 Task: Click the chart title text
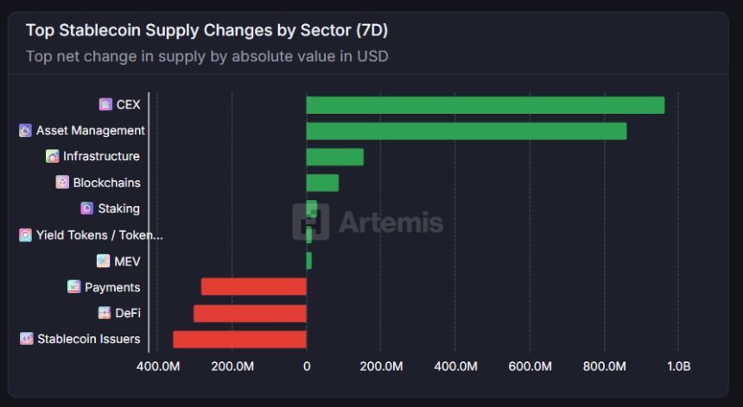[x=206, y=30]
